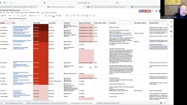Screen dimensions: 187x105
Task: Open the Tasks side panel icon
Action: tap(171, 27)
